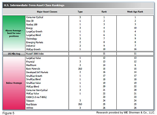Click the Consumer Cyclical row label
157x115 pixels.
pos(35,17)
